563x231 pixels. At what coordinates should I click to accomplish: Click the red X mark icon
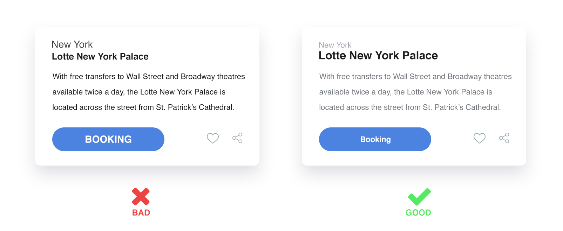pos(141,196)
